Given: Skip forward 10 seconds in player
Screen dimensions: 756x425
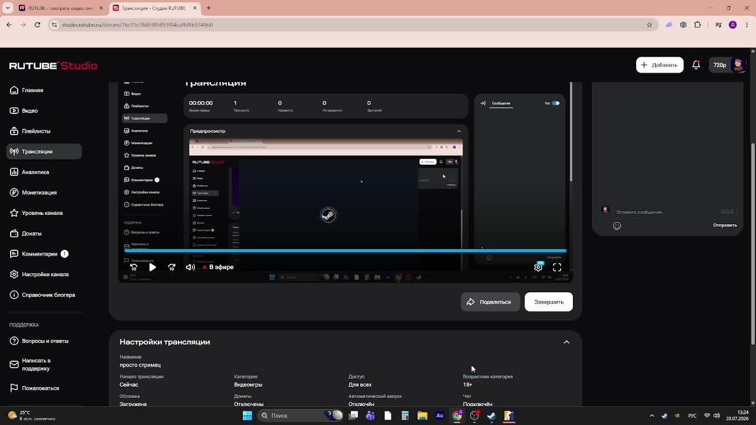Looking at the screenshot, I should click(x=171, y=267).
